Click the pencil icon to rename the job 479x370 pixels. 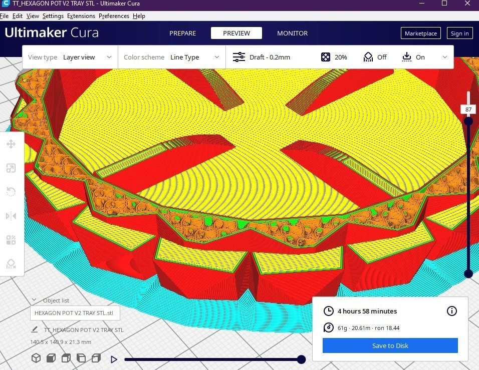pos(35,329)
